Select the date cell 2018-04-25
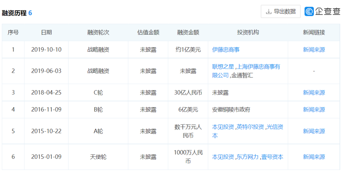The height and width of the screenshot is (177, 347). [46, 93]
